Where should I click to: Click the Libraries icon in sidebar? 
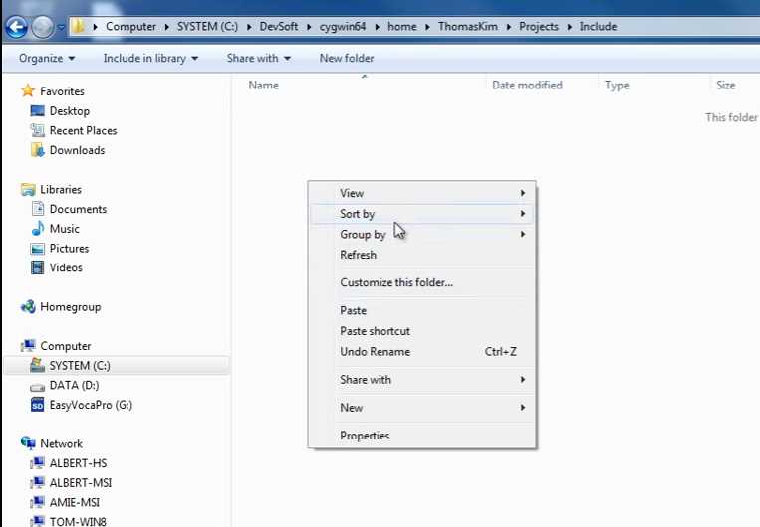28,189
